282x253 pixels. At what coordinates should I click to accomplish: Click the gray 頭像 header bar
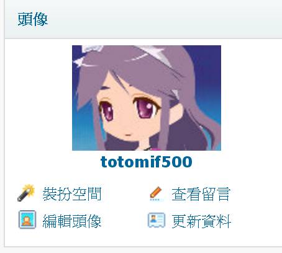tap(143, 19)
